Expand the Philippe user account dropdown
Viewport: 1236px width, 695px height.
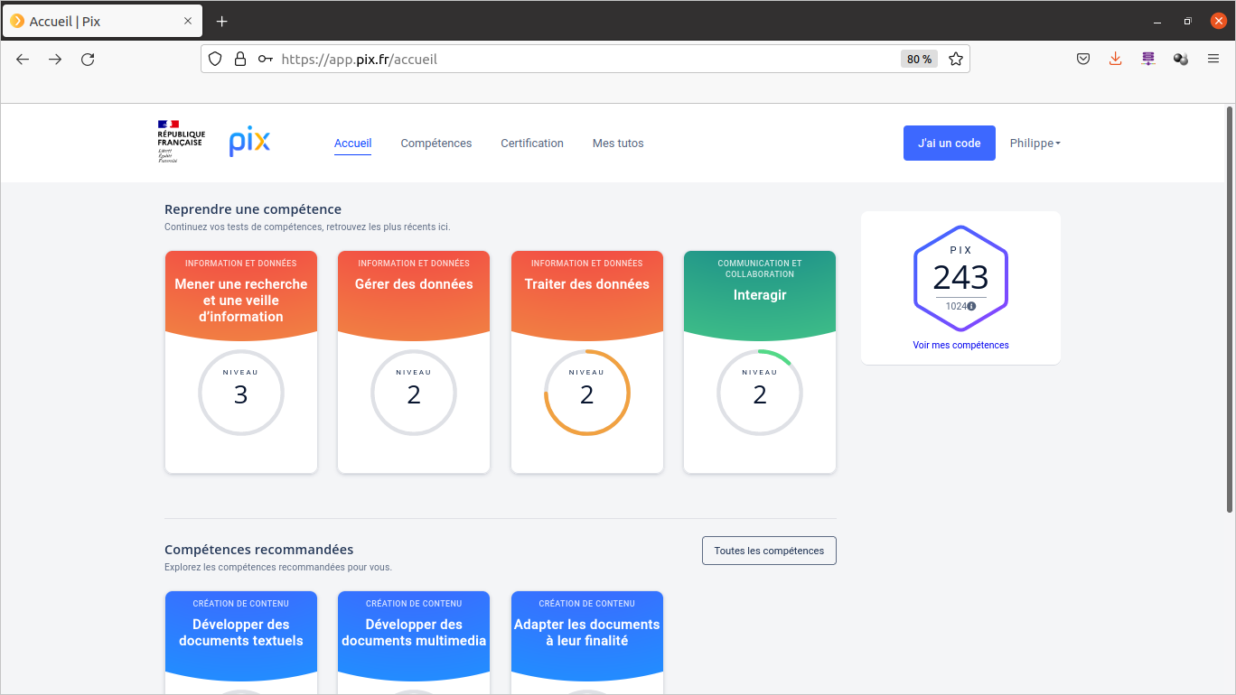(1035, 144)
